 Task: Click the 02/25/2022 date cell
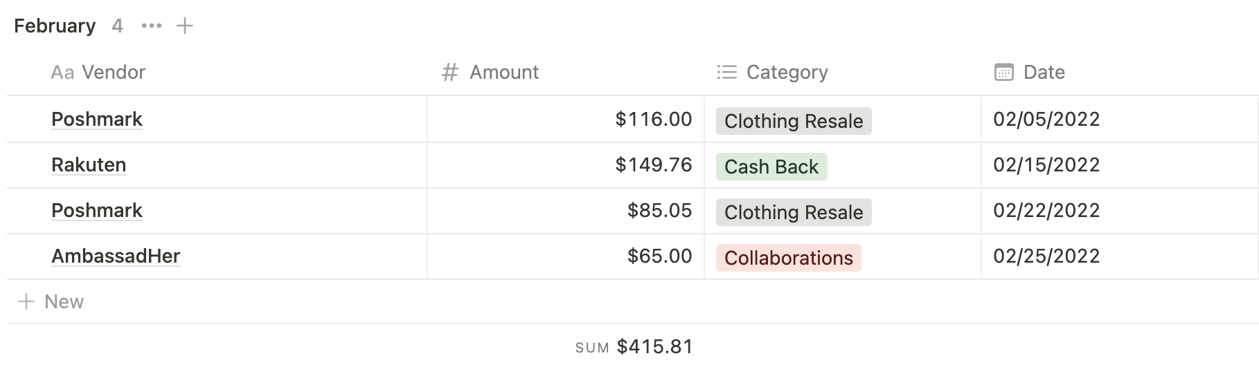1046,256
